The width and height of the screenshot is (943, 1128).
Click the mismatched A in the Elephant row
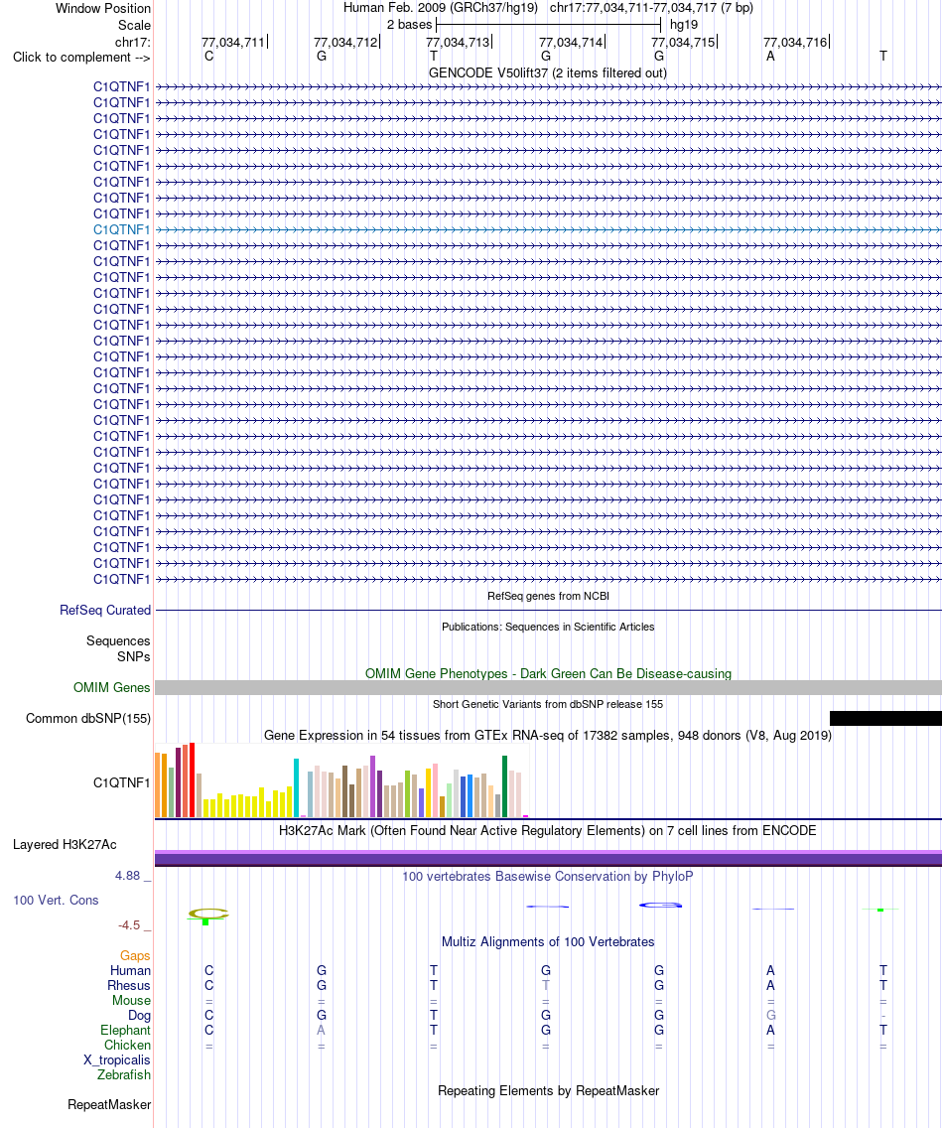321,1030
